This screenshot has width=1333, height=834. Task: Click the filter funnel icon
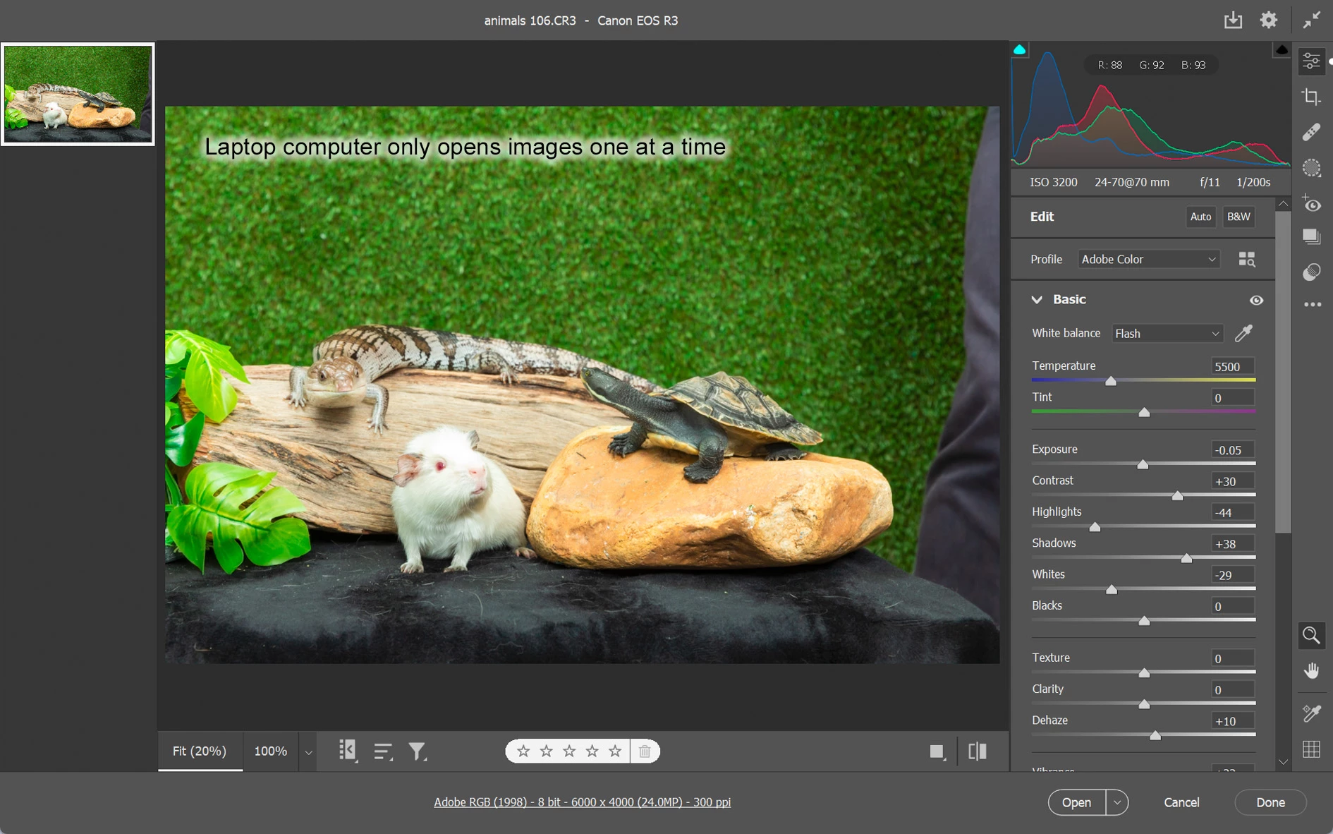(417, 751)
